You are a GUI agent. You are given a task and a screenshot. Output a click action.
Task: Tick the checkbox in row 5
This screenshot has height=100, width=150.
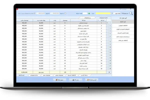[x=108, y=33]
